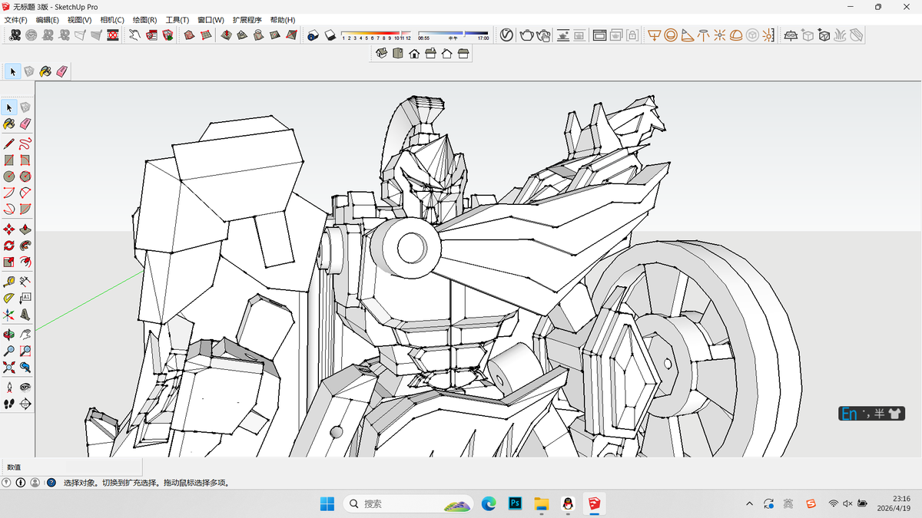Viewport: 922px width, 518px height.
Task: Select the Rotated Rectangle tool
Action: (25, 160)
